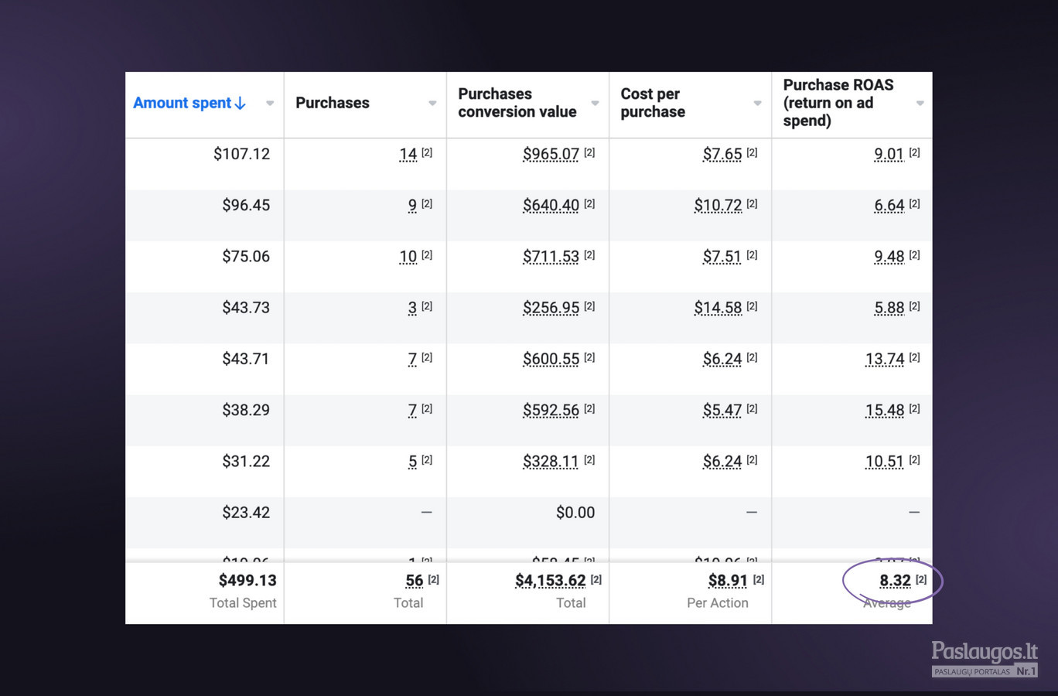This screenshot has width=1058, height=696.
Task: Open the 15.48 ROAS value link
Action: coord(885,410)
